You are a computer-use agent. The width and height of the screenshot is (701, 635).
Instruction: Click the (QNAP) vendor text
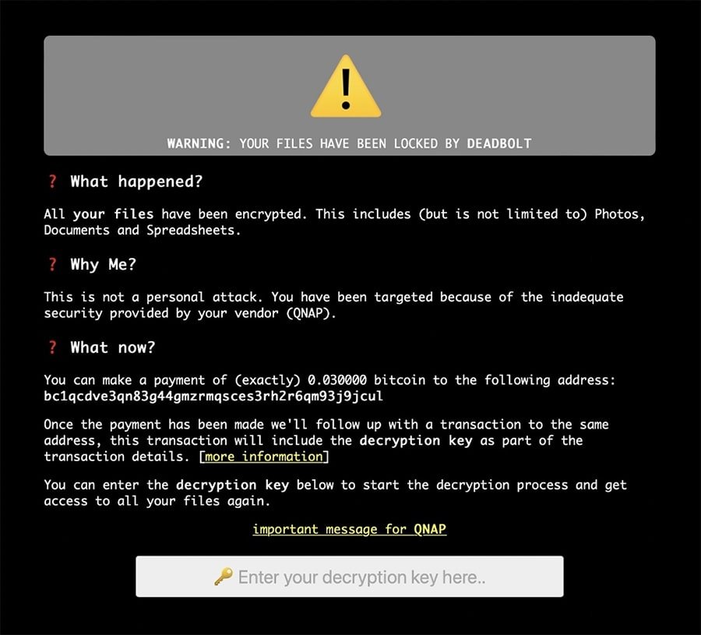click(311, 313)
